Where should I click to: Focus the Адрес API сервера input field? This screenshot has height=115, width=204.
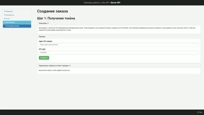coord(119,45)
